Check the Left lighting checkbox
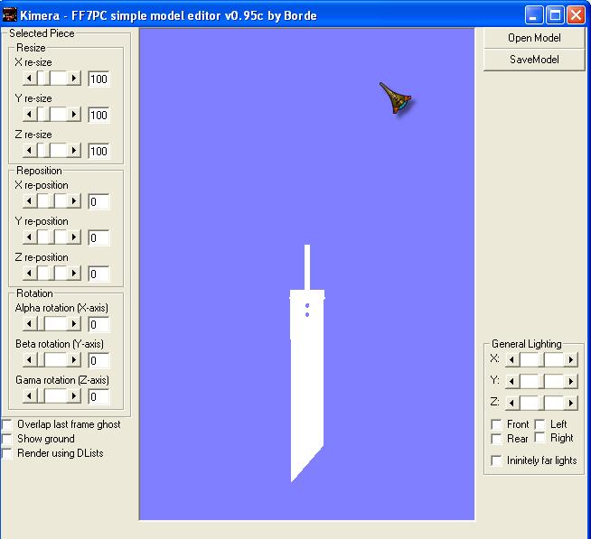 (539, 424)
